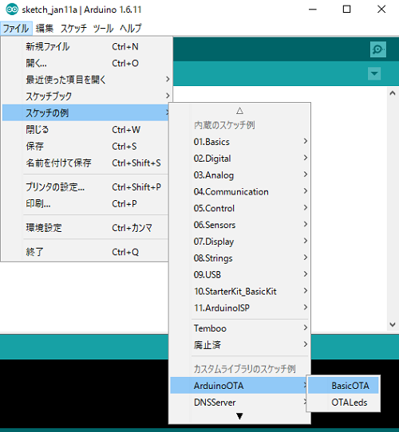
Task: Open 09.USB submenu
Action: pos(239,274)
